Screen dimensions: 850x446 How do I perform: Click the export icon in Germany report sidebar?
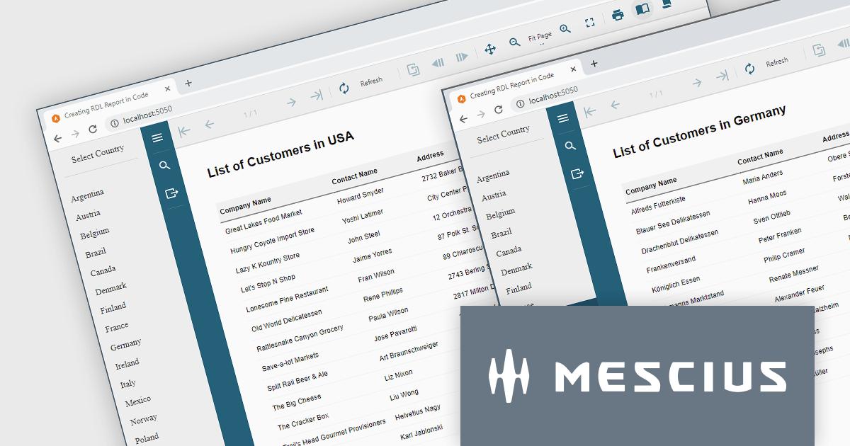(578, 173)
